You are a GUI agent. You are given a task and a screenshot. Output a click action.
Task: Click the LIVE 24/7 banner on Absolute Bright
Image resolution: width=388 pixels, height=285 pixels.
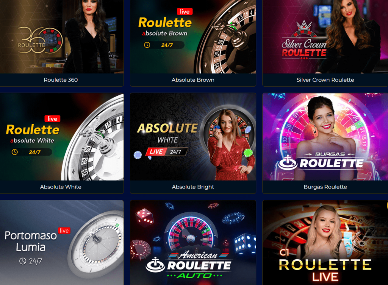coord(167,152)
